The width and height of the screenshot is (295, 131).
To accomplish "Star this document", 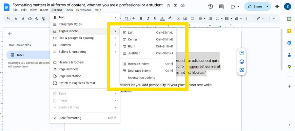I will [x=168, y=5].
